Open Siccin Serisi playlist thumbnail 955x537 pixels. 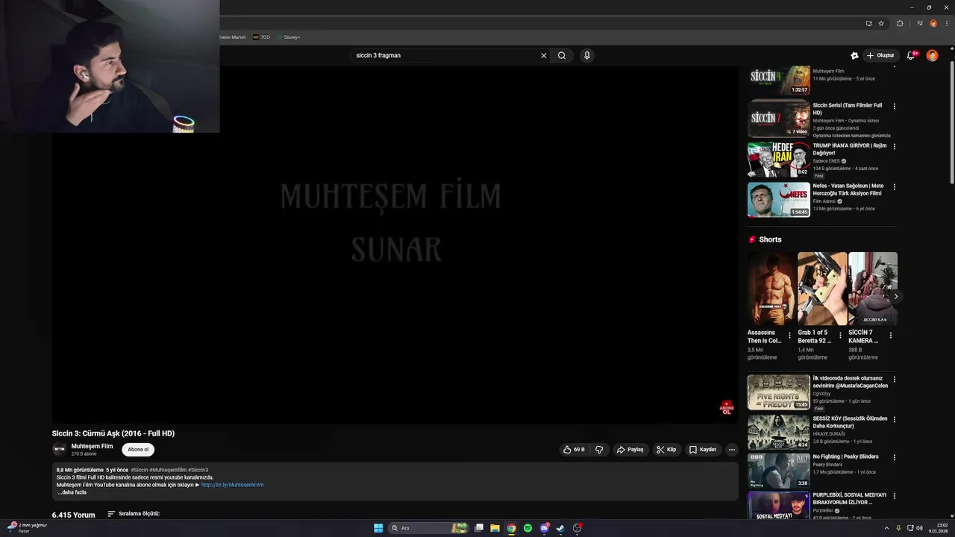[x=779, y=119]
